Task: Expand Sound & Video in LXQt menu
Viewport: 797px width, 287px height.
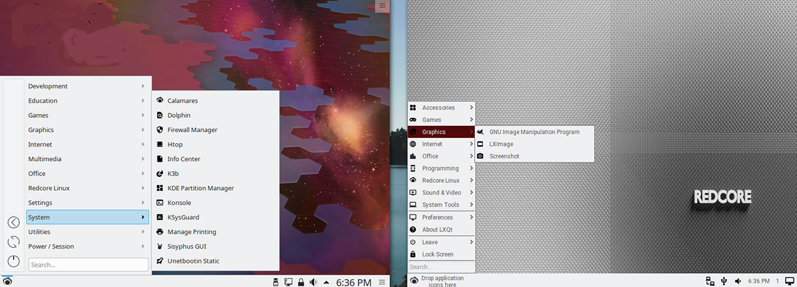Action: (442, 192)
